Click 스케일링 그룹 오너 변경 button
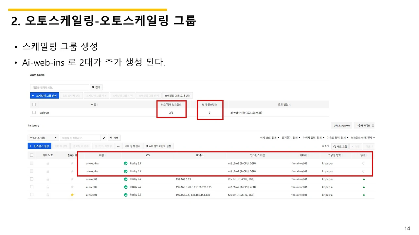 (x=178, y=96)
